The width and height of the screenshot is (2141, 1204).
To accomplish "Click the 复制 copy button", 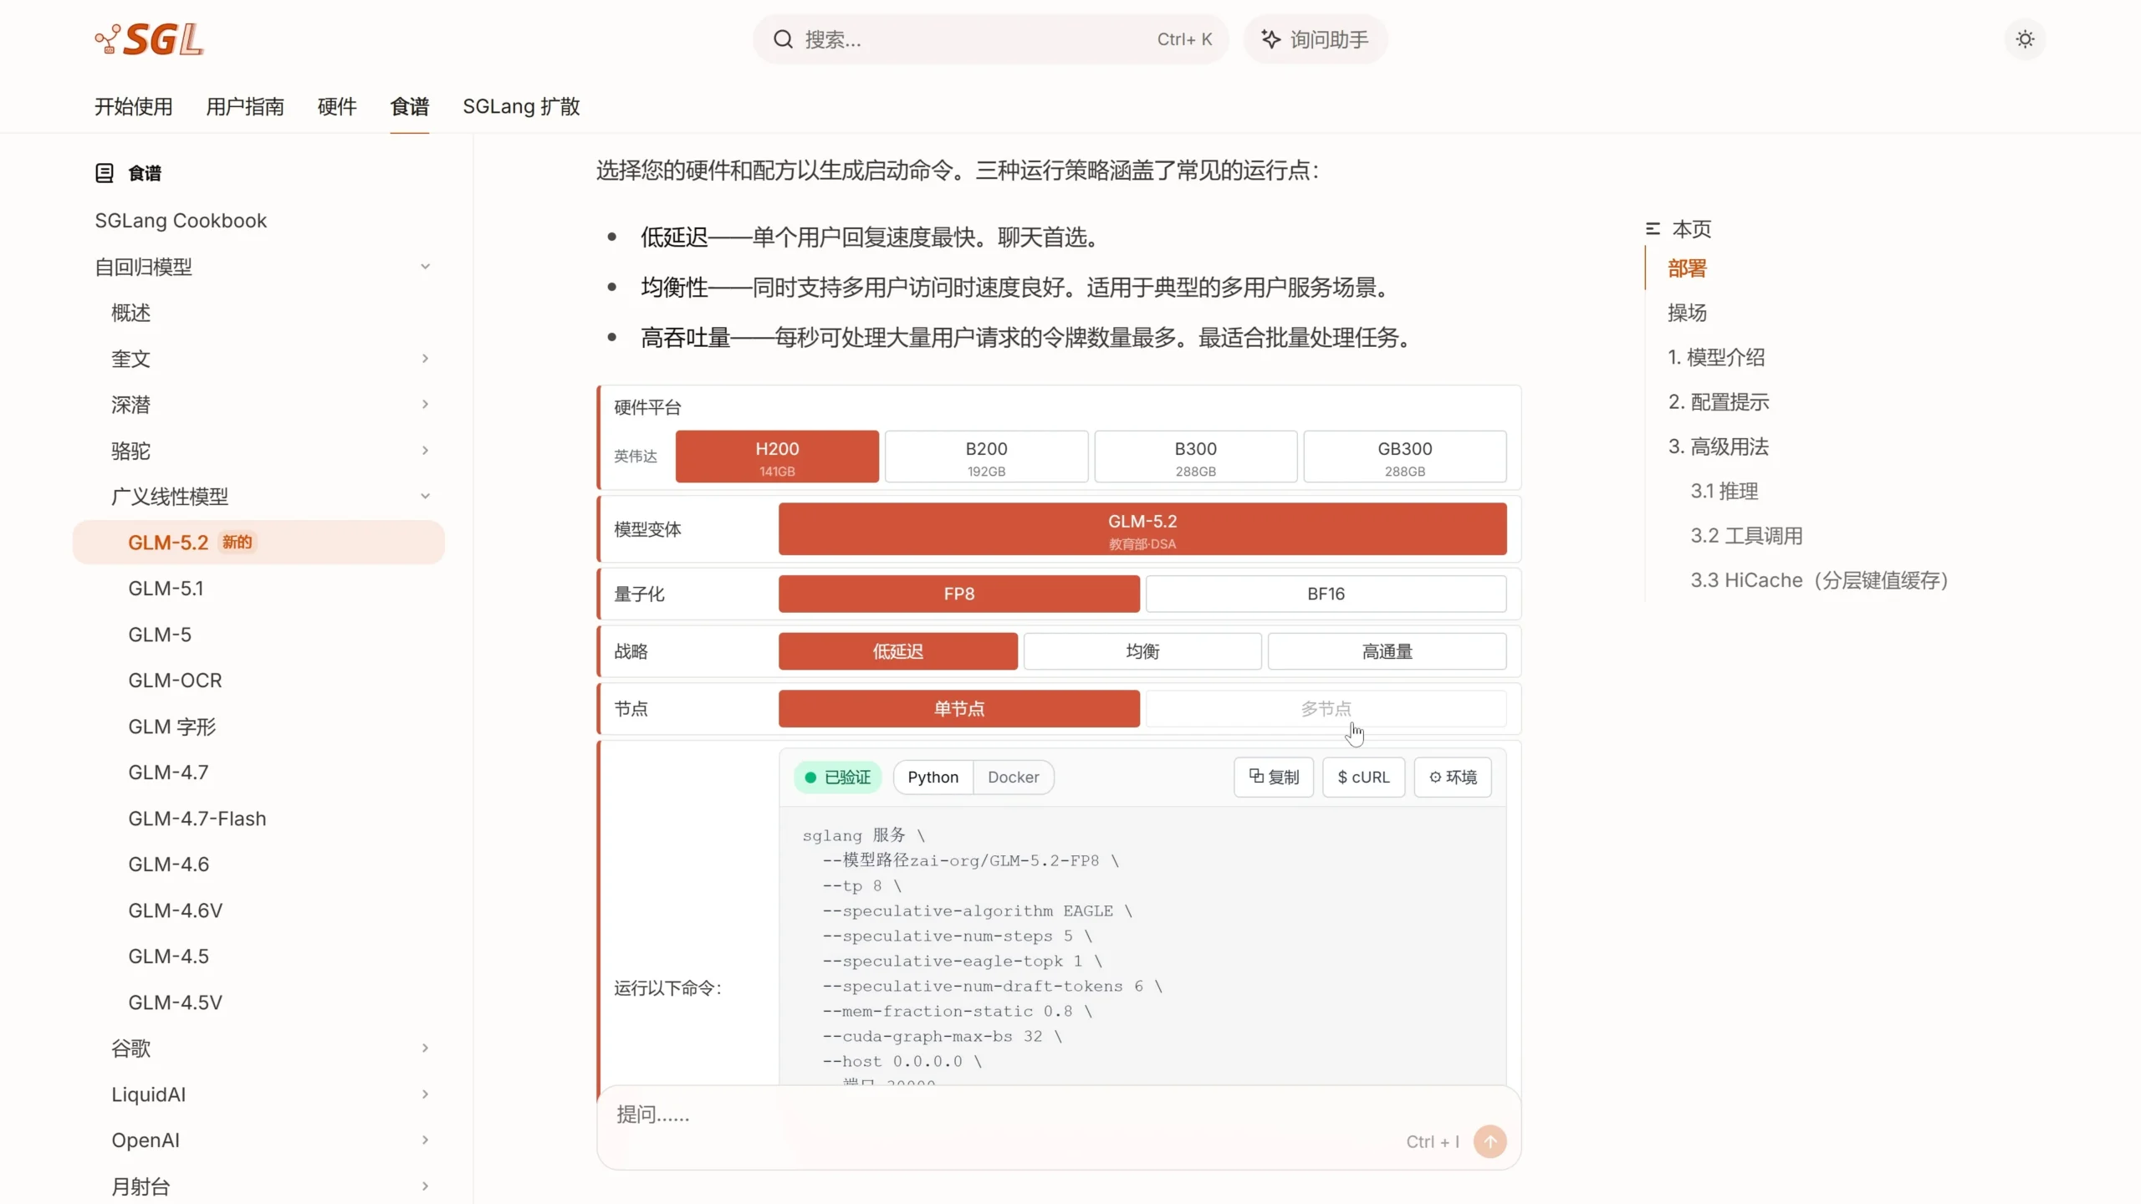I will point(1274,777).
